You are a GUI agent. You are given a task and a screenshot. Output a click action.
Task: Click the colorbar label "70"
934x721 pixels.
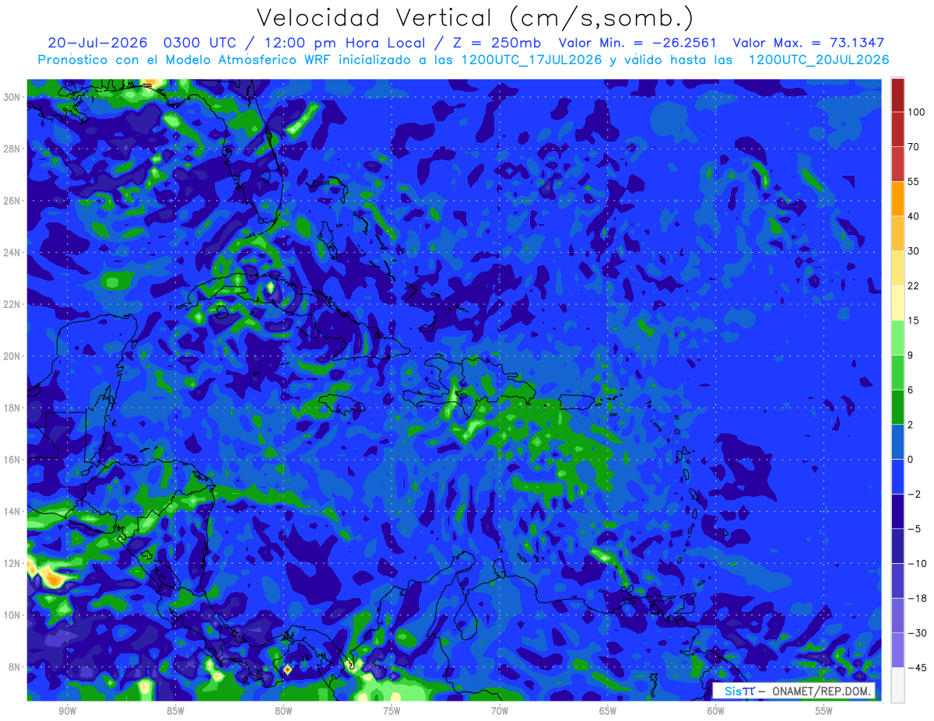click(x=914, y=146)
